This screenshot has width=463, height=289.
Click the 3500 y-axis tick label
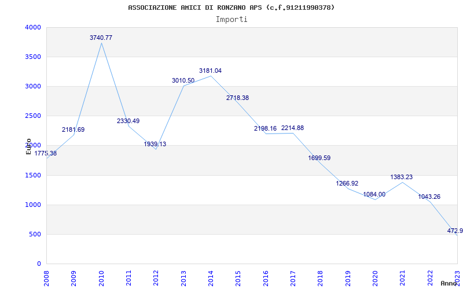(32, 57)
